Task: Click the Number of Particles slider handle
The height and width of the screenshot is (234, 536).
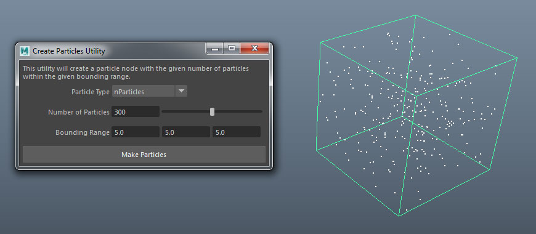Action: click(x=213, y=111)
